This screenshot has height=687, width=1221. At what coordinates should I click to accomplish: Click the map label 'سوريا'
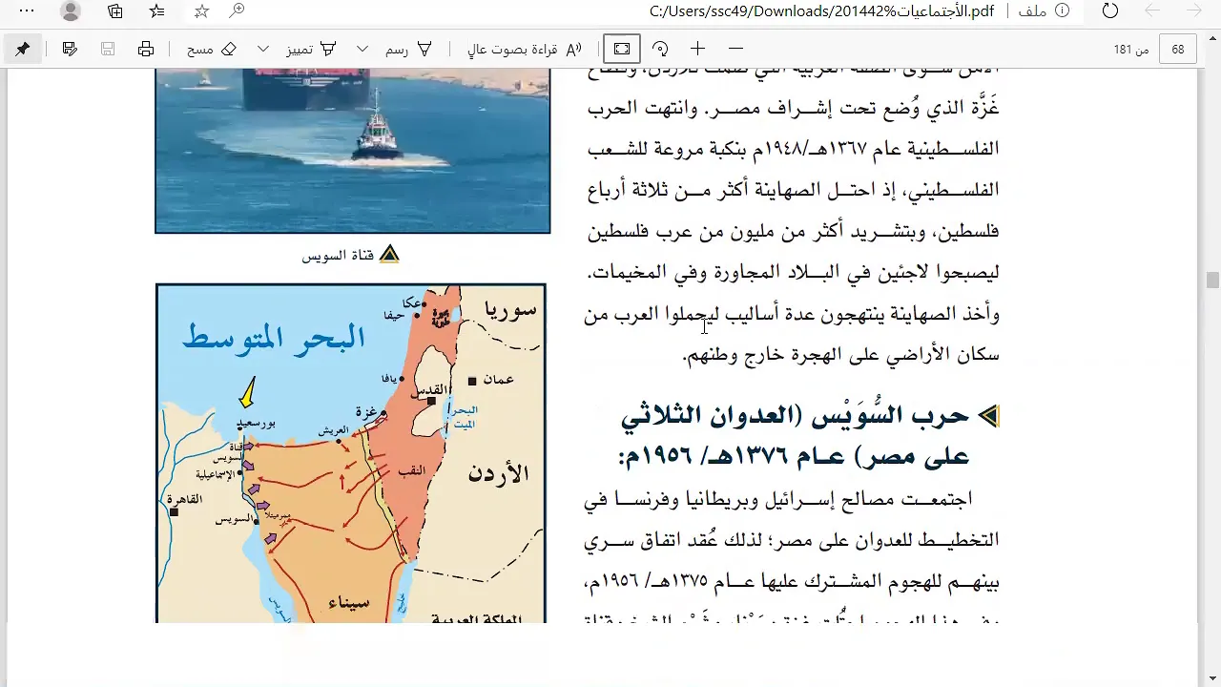[511, 308]
